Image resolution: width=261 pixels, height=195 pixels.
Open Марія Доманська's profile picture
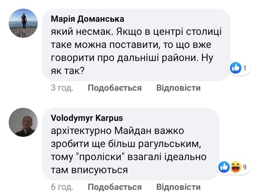(23, 23)
